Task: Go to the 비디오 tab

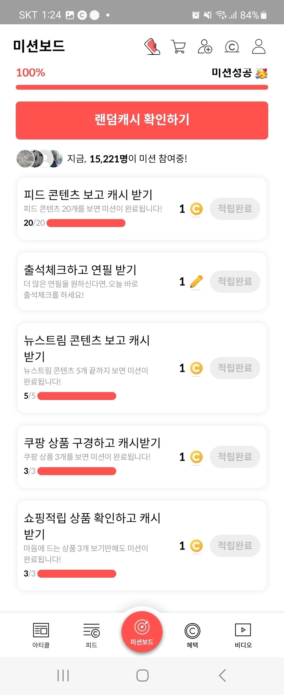Action: [243, 635]
